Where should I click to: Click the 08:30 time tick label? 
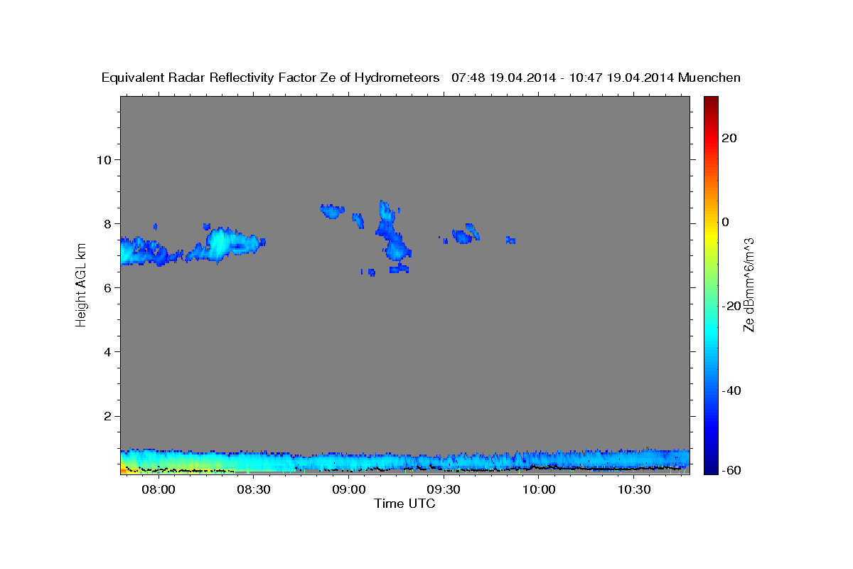click(x=254, y=490)
